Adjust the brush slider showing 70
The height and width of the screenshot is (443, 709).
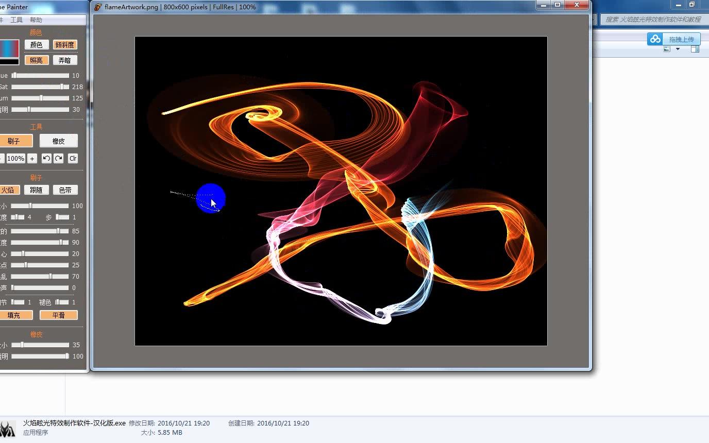(40, 277)
